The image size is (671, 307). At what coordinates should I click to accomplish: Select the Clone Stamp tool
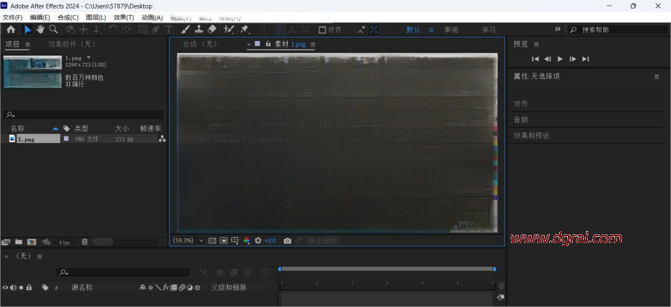(199, 29)
